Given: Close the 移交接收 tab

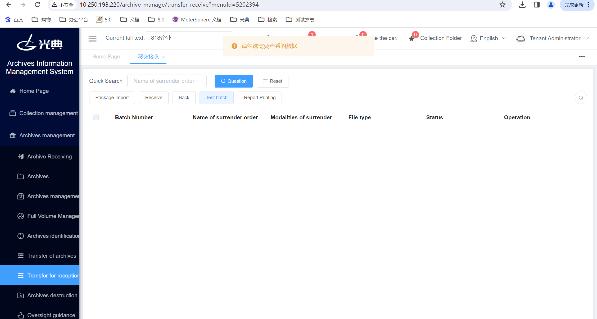Looking at the screenshot, I should tap(164, 57).
